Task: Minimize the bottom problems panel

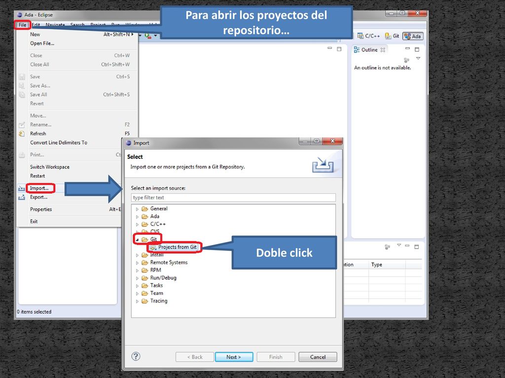Action: pos(407,246)
